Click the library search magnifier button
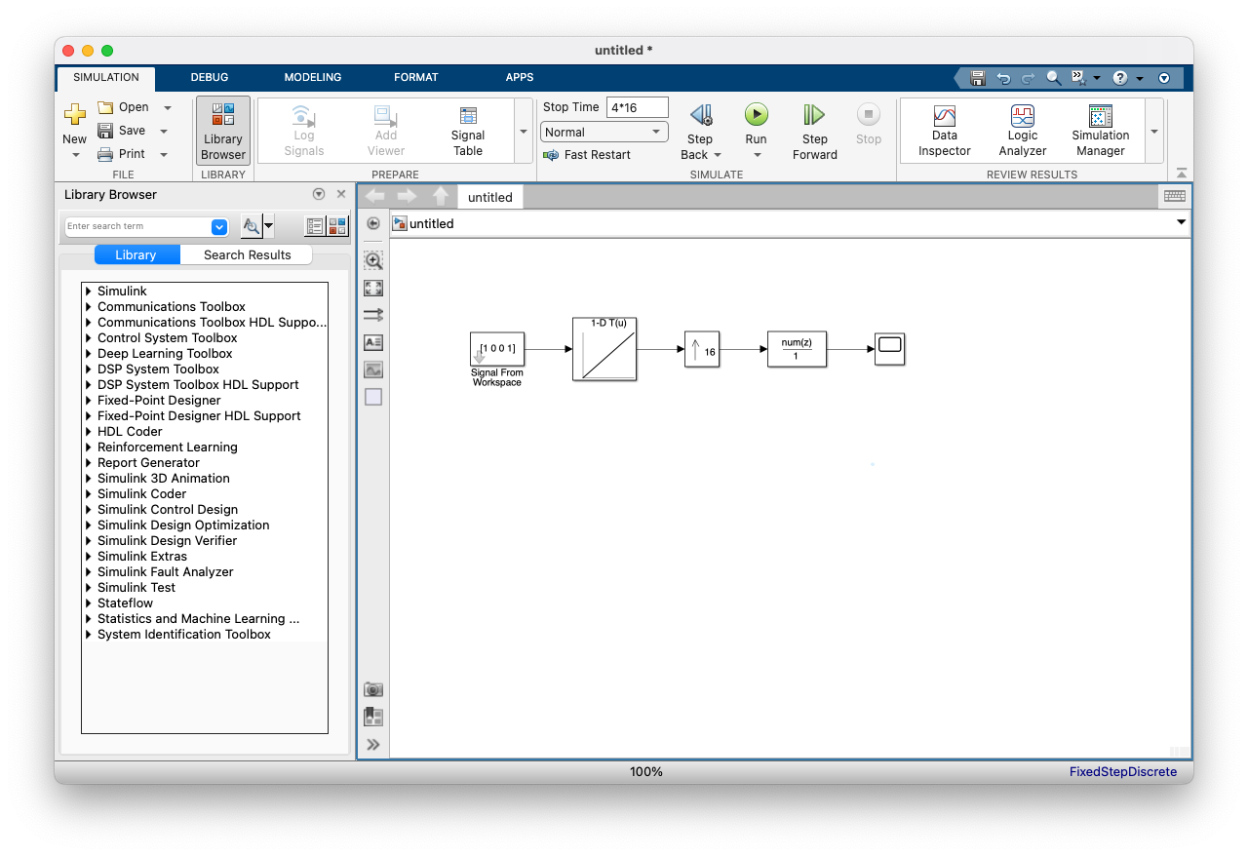 tap(252, 226)
